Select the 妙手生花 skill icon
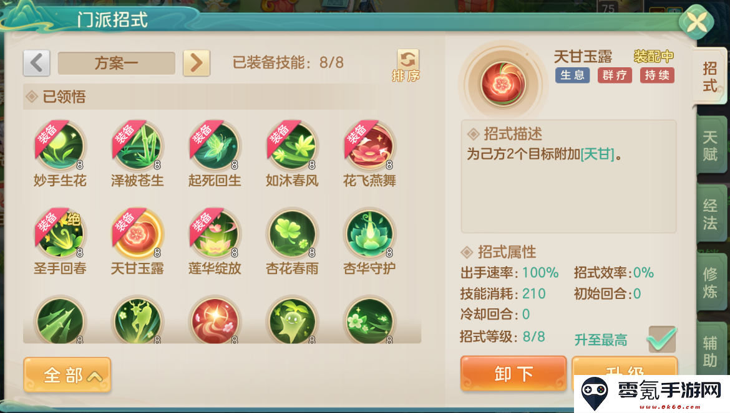The image size is (730, 413). (60, 146)
